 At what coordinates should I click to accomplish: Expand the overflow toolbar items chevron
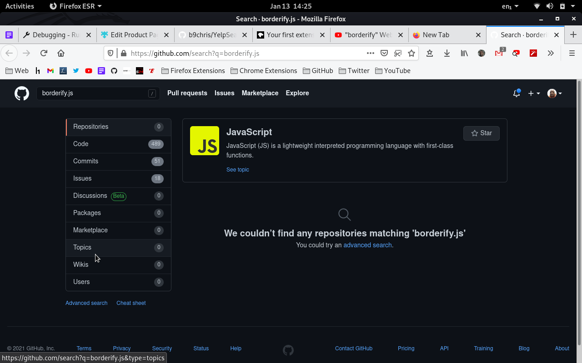(x=551, y=53)
